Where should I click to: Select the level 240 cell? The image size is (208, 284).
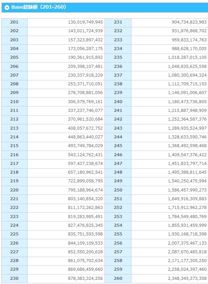(118, 102)
